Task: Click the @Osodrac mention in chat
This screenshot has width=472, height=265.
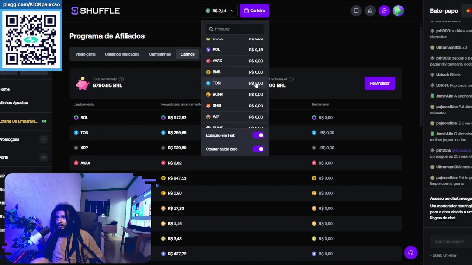Action: tap(461, 150)
